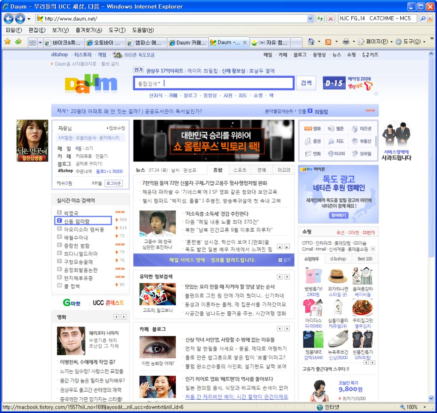Viewport: 437px width, 413px height.
Task: Open the recent pages dropdown next to Forward
Action: 29,19
